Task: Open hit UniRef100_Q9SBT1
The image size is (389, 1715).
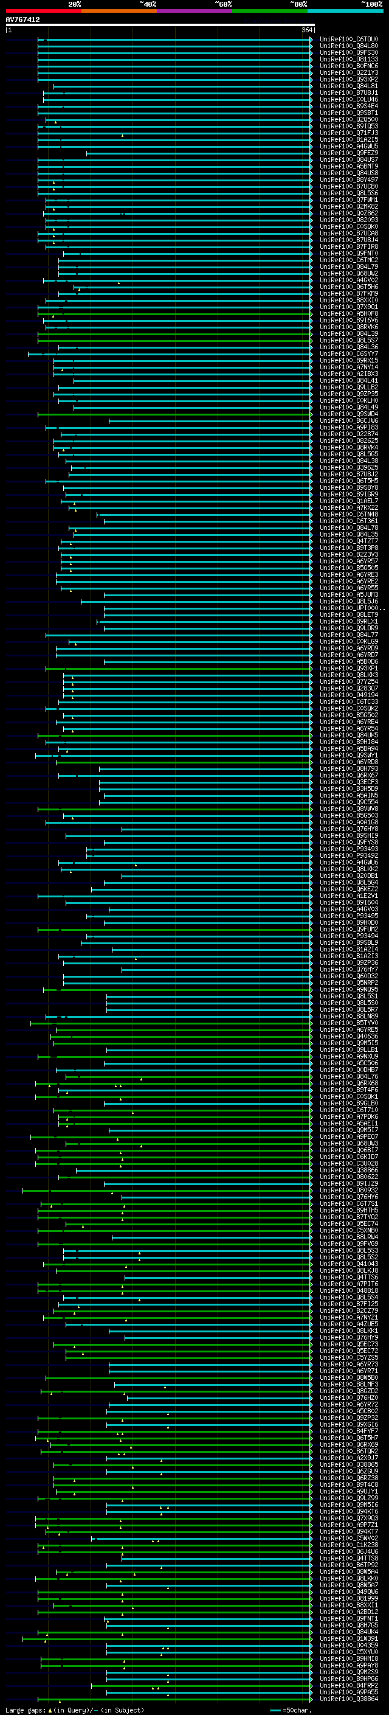Action: click(349, 113)
